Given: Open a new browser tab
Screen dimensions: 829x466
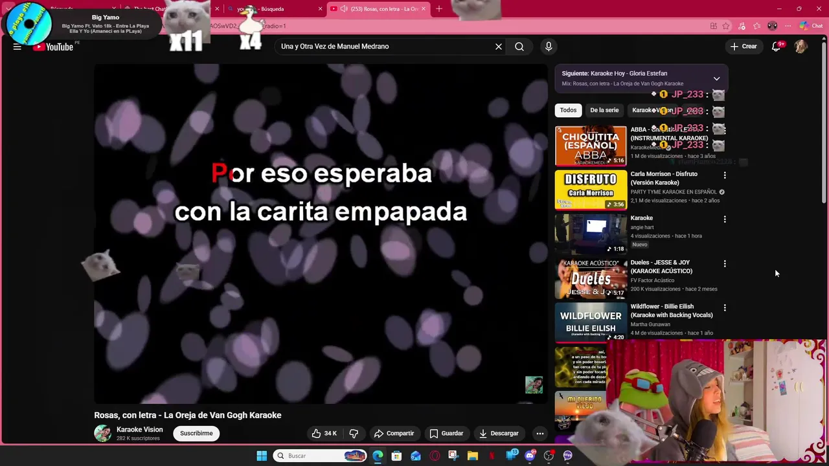Looking at the screenshot, I should [439, 9].
